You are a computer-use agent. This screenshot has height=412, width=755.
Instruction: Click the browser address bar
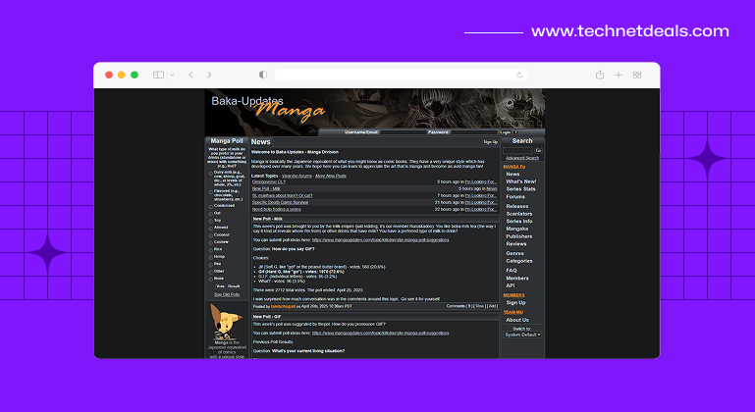coord(401,75)
